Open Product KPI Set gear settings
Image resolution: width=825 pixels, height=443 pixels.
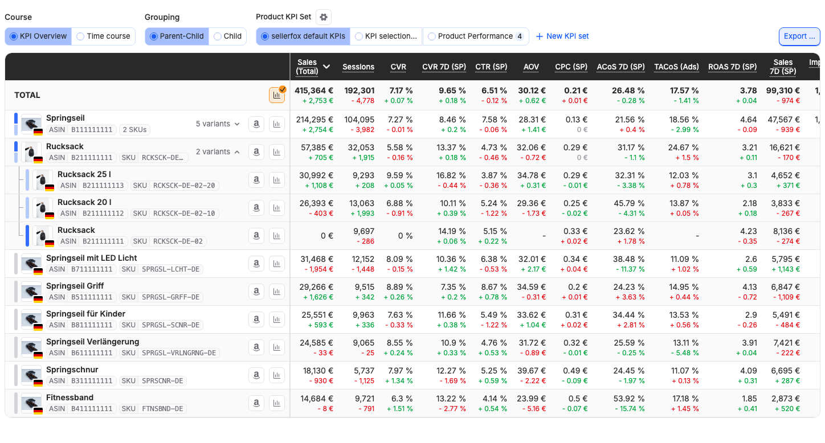click(324, 17)
